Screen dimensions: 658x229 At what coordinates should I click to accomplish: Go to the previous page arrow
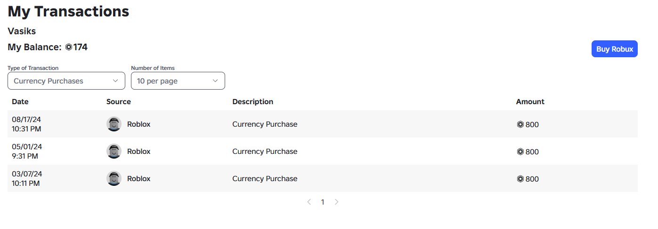tap(309, 202)
